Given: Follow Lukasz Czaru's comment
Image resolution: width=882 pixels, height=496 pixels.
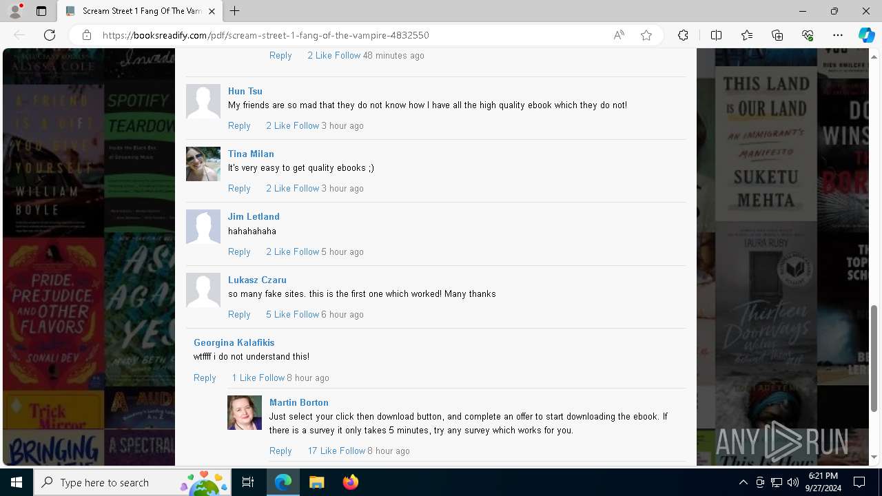Looking at the screenshot, I should pos(306,314).
